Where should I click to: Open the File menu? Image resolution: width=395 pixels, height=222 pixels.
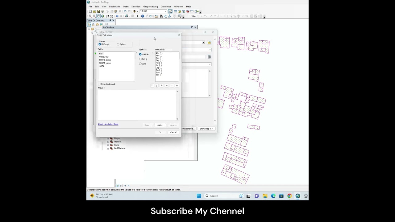(90, 6)
